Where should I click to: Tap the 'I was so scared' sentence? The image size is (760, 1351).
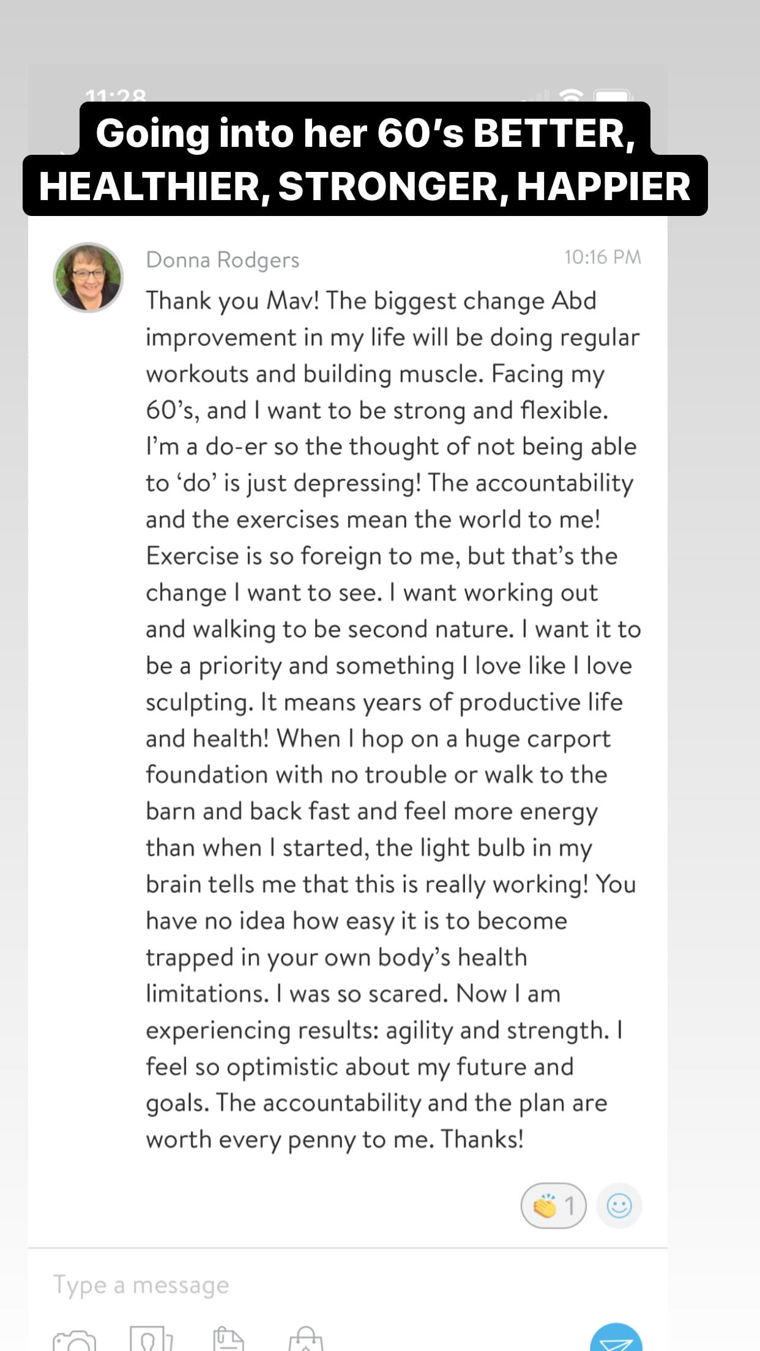coord(362,994)
